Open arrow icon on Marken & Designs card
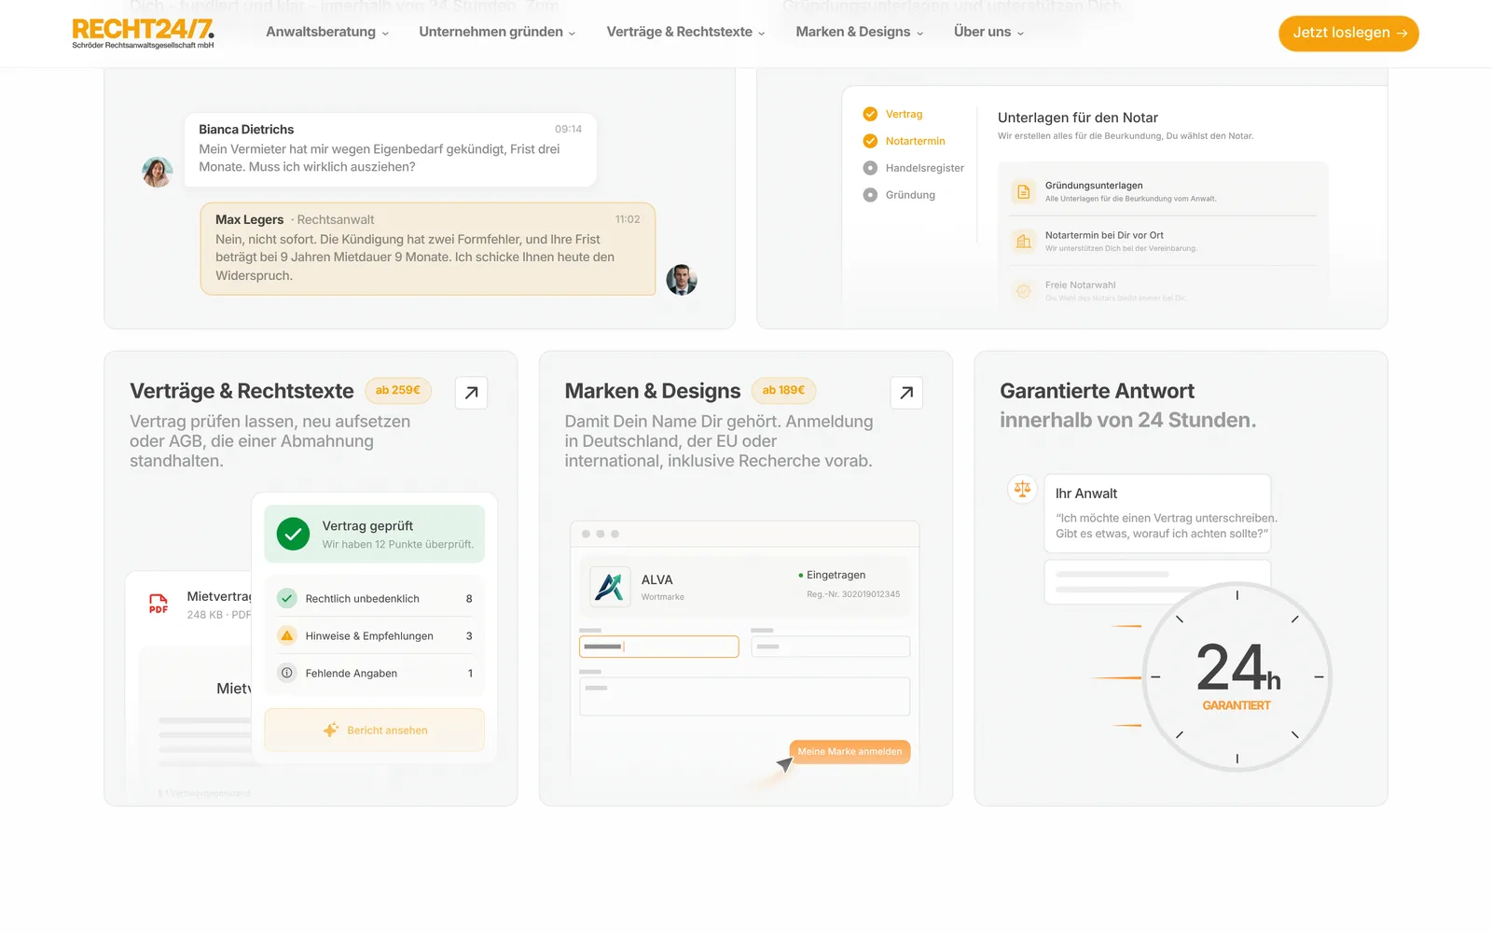This screenshot has width=1492, height=933. [x=906, y=393]
